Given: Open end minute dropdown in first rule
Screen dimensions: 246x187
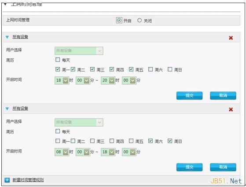Looking at the screenshot, I should 129,80.
